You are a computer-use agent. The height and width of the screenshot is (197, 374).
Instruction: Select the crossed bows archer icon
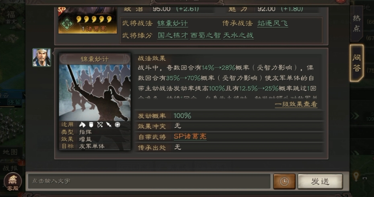tap(100, 125)
